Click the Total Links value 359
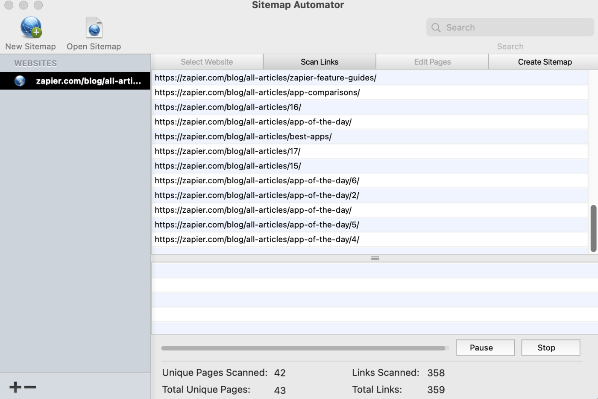The width and height of the screenshot is (598, 399). (436, 390)
